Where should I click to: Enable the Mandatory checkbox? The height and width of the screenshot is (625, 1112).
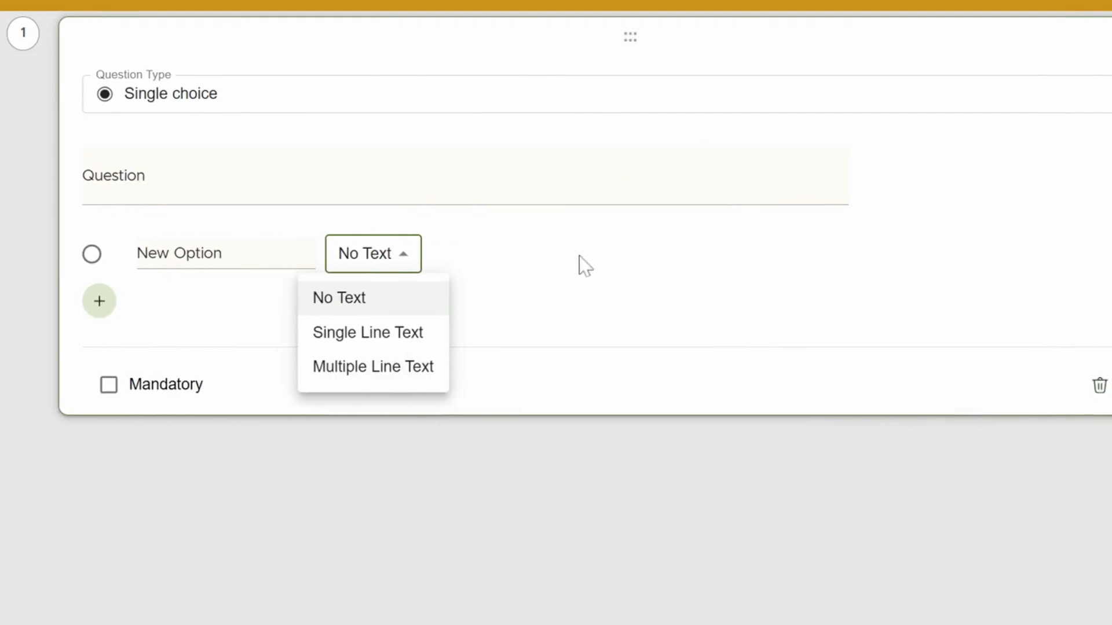109,385
